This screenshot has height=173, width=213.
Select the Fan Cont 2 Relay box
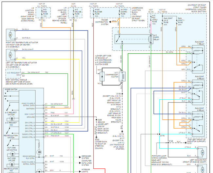[198, 92]
